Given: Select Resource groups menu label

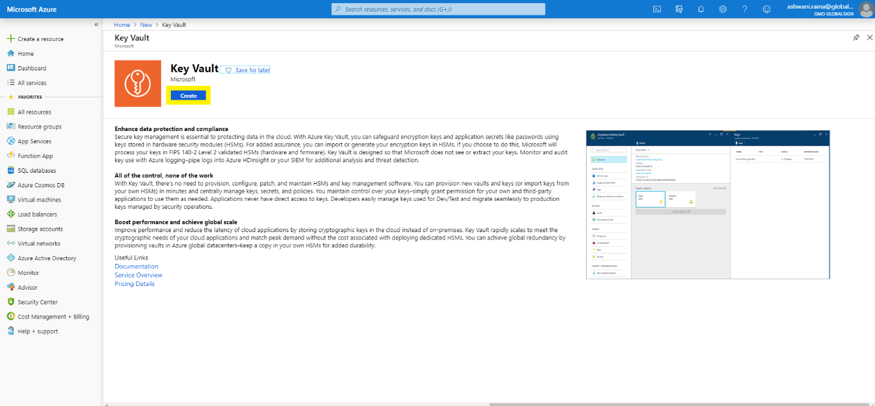Looking at the screenshot, I should (40, 127).
